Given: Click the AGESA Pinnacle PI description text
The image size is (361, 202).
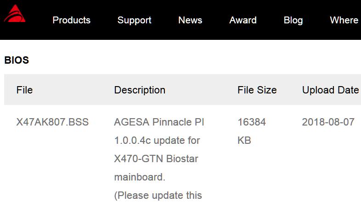Looking at the screenshot, I should click(159, 122).
